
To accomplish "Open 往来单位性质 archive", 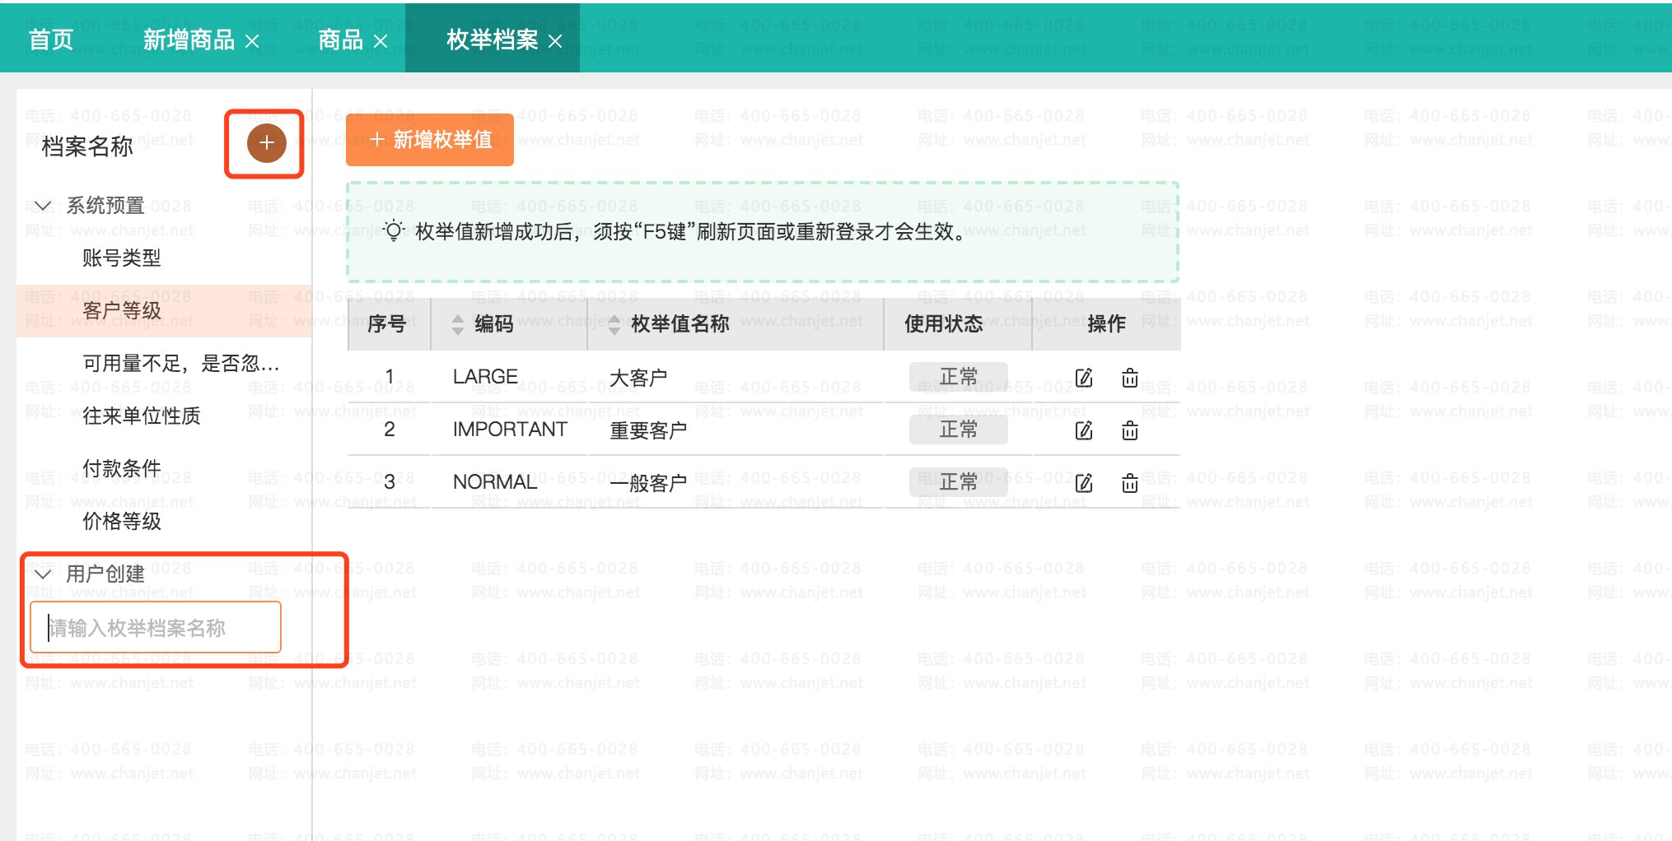I will (142, 416).
